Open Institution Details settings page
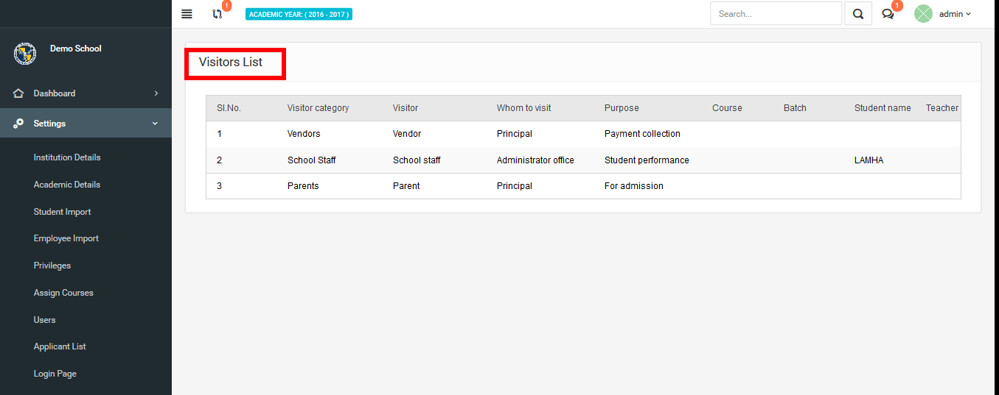This screenshot has width=999, height=395. point(67,157)
